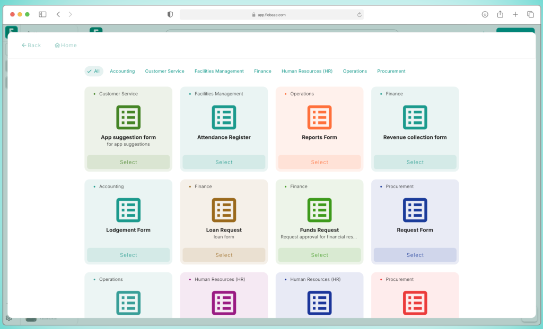Click the orange Reports Form icon
The image size is (543, 329).
[319, 117]
